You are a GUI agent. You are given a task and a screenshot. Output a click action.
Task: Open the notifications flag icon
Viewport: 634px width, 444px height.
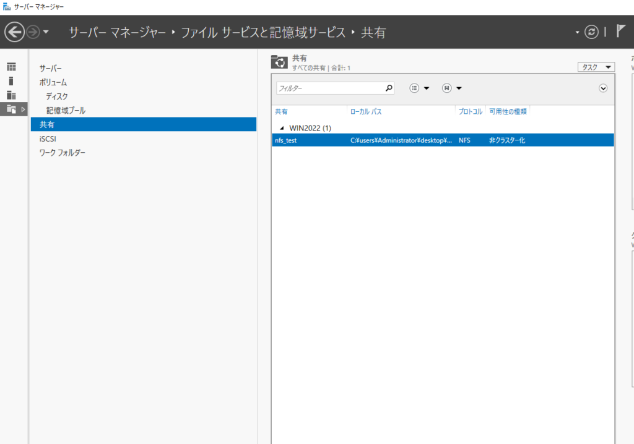pyautogui.click(x=621, y=32)
